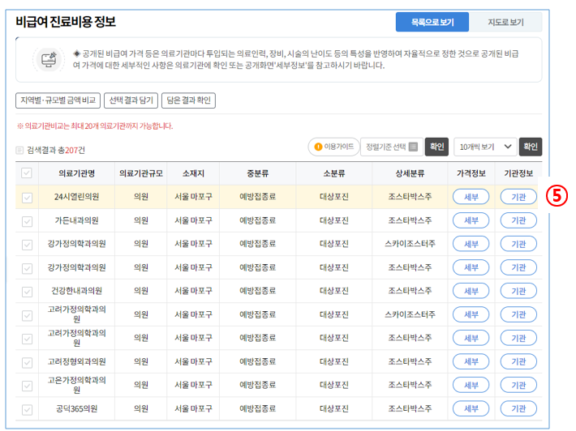Image resolution: width=576 pixels, height=431 pixels.
Task: Click the 중분류 column header
Action: click(257, 173)
